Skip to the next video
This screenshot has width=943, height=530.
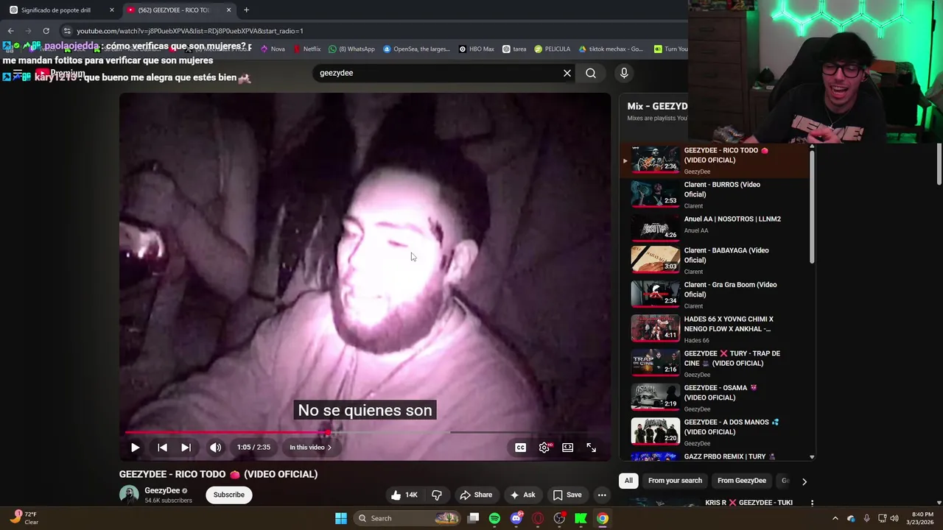coord(186,448)
